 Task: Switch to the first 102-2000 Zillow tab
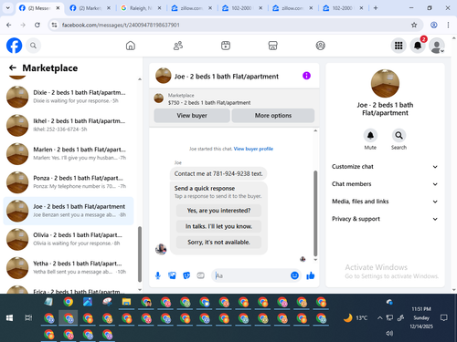click(x=241, y=8)
